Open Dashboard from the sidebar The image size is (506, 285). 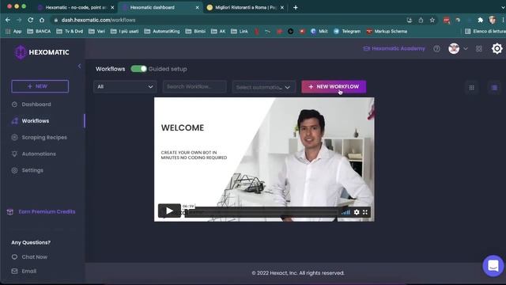click(36, 104)
